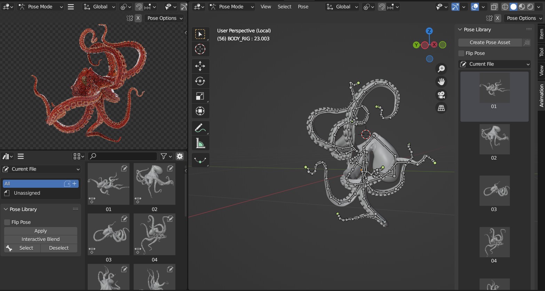Pick the Scale tool in the toolbar
The height and width of the screenshot is (291, 545).
click(x=200, y=96)
